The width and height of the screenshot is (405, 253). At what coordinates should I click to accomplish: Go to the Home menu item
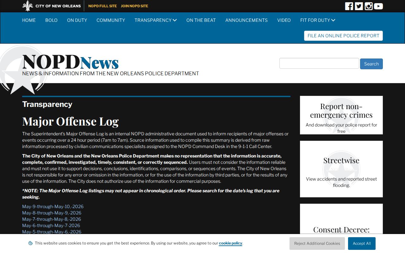(x=29, y=20)
